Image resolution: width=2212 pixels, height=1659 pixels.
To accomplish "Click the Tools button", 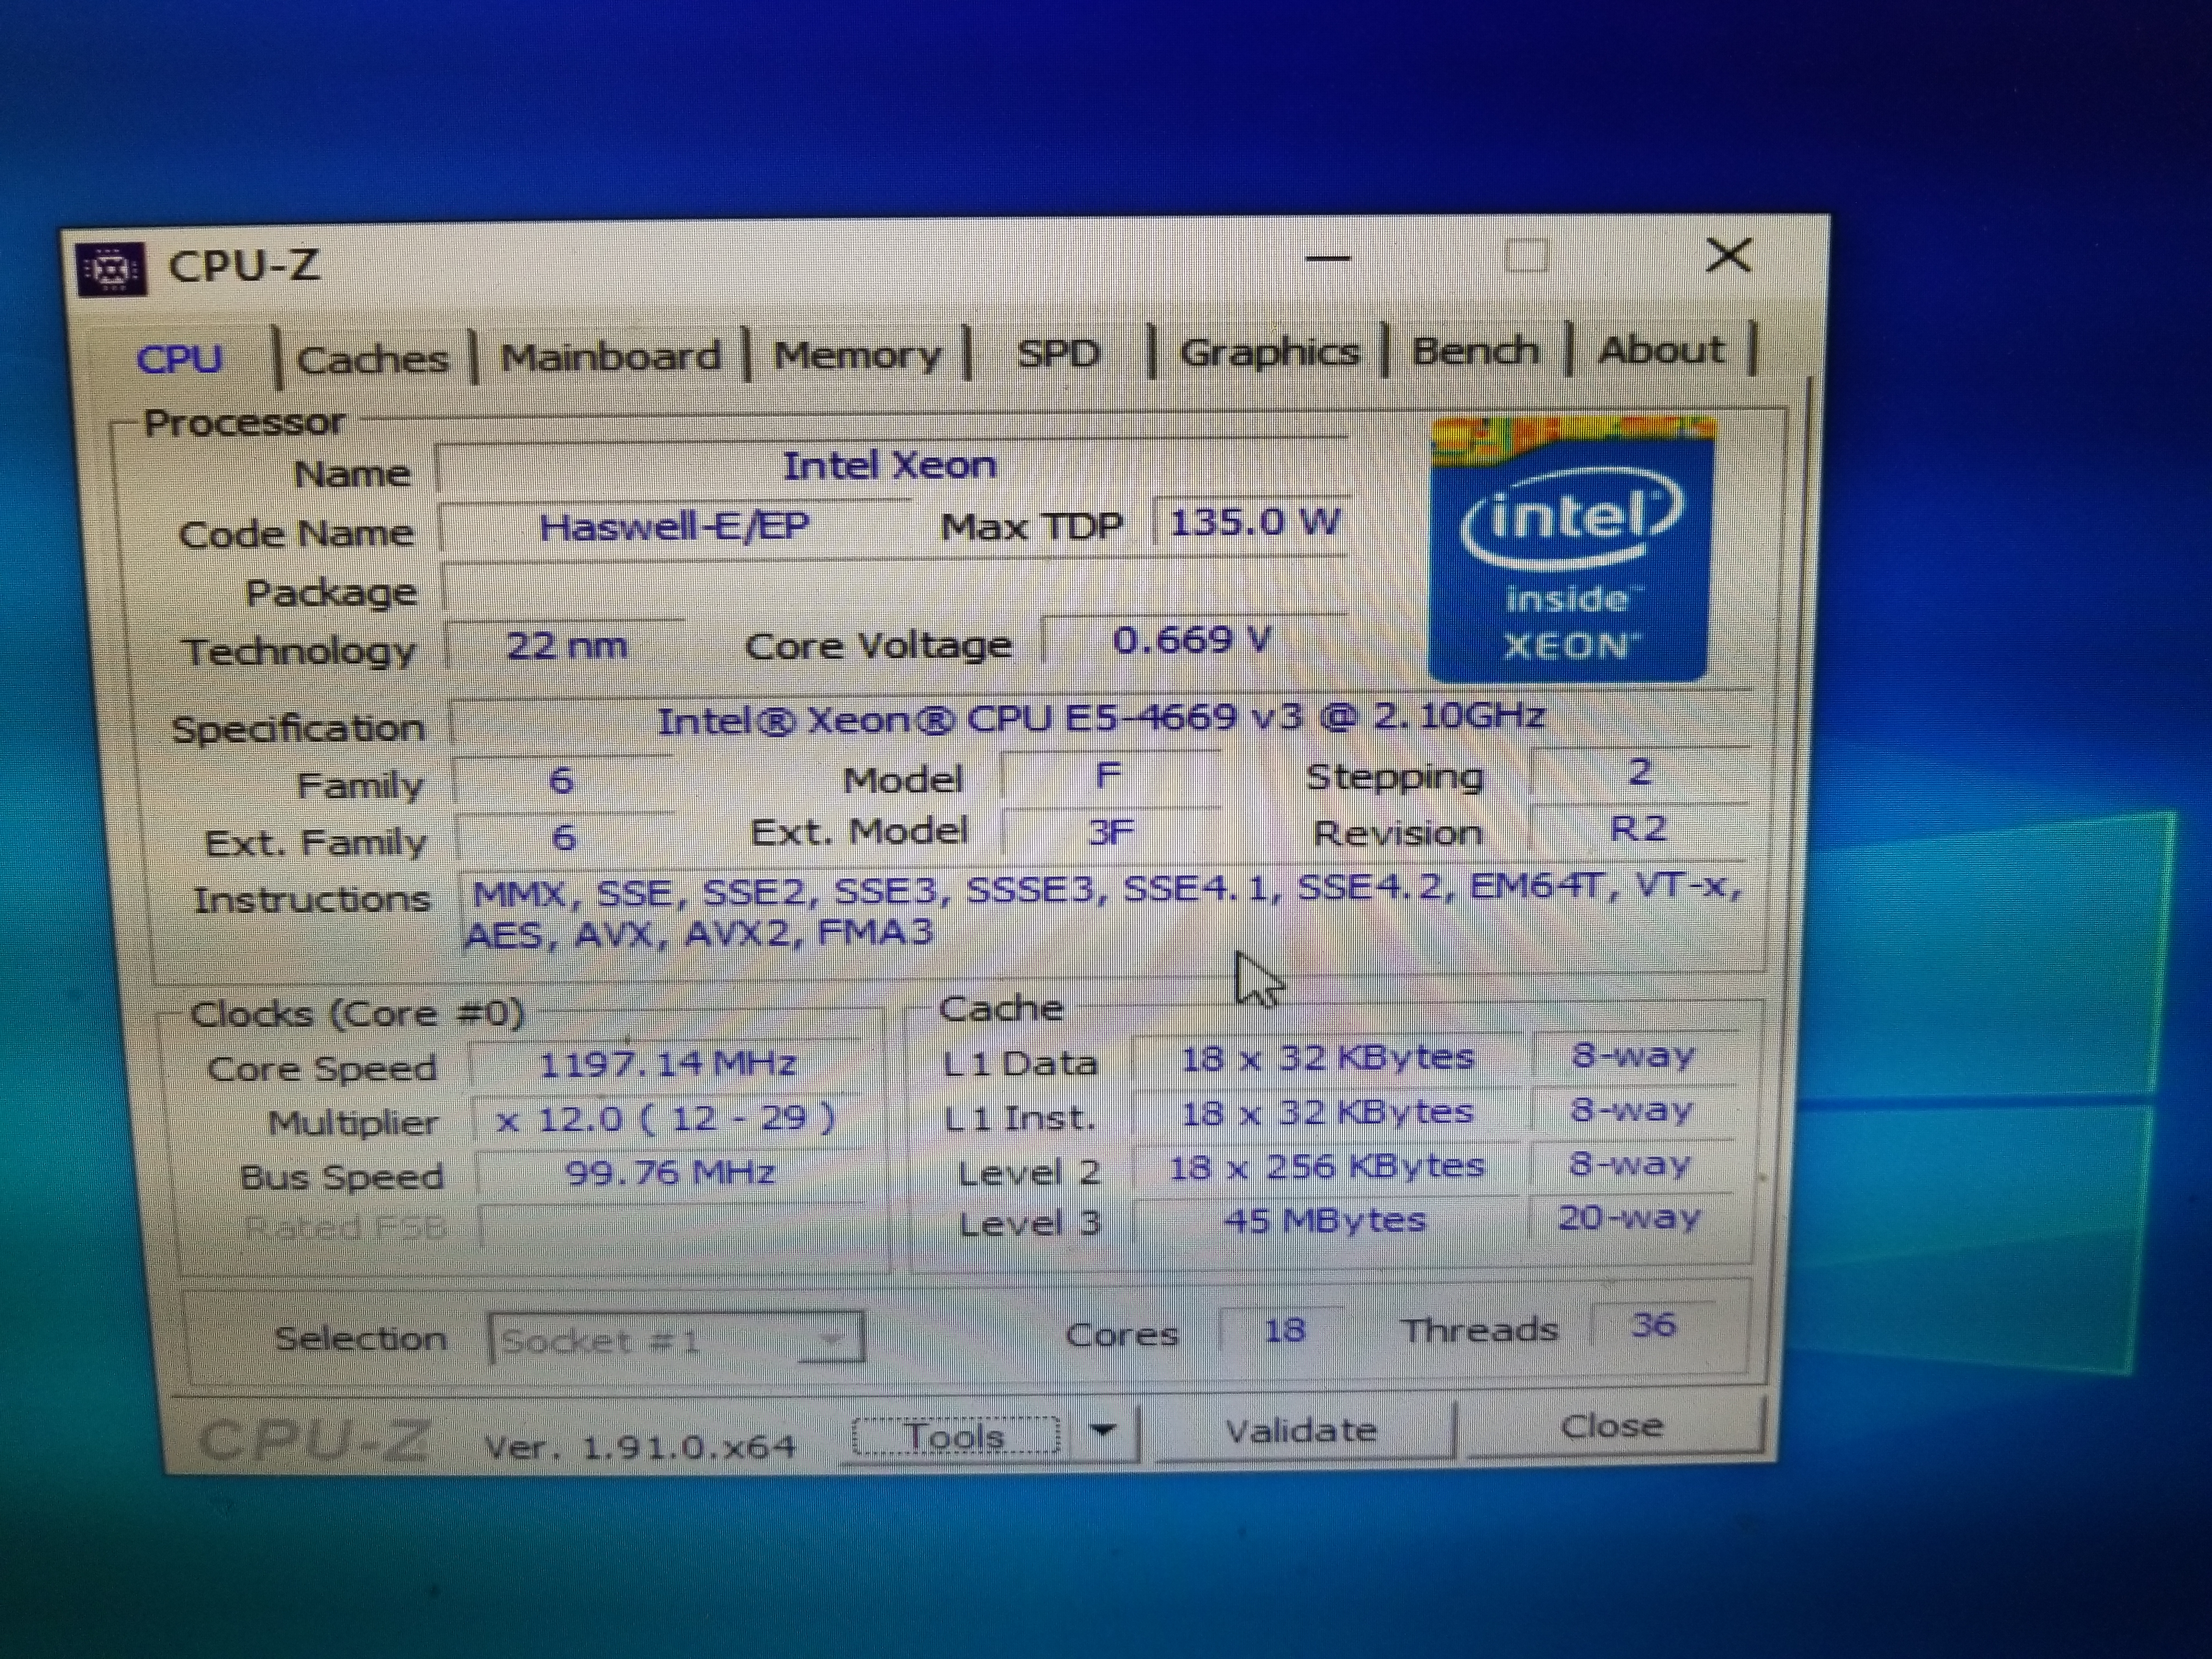I will click(x=955, y=1436).
